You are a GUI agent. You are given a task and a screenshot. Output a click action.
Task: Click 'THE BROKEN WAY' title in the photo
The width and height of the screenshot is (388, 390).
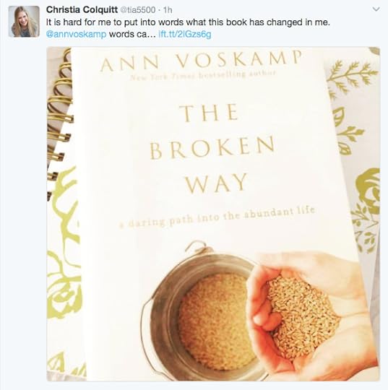click(212, 149)
